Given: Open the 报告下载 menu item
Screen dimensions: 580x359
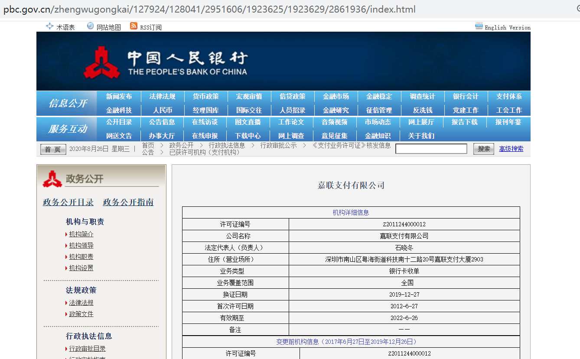Looking at the screenshot, I should [464, 122].
